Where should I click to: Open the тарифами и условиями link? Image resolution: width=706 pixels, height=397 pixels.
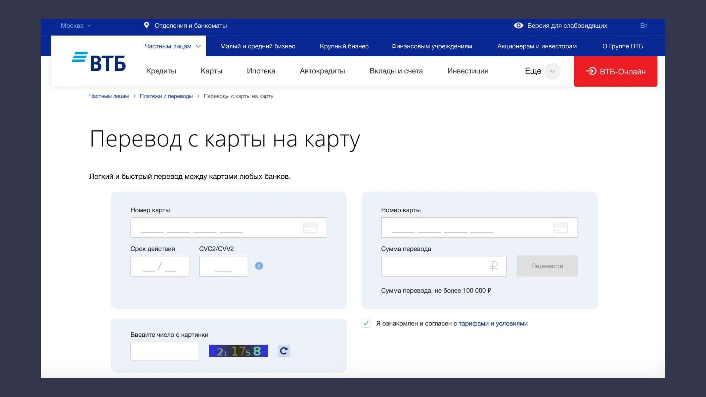(x=493, y=324)
